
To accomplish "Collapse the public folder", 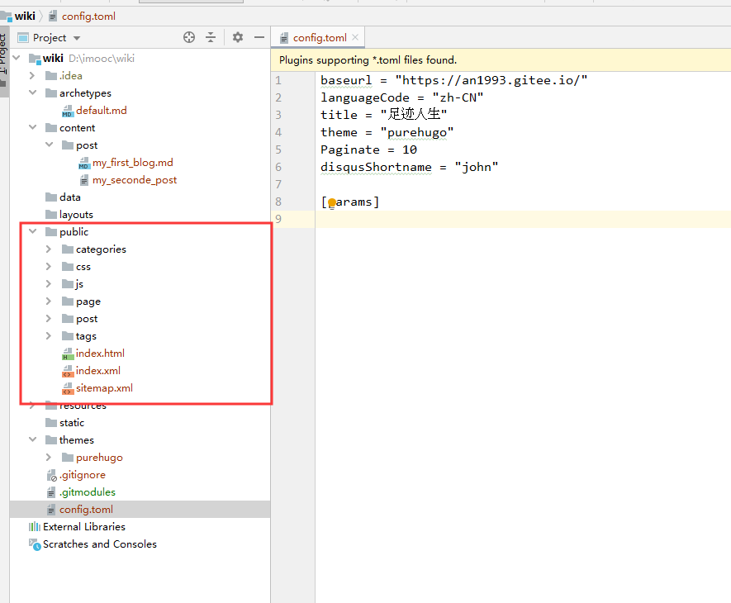I will pos(33,232).
